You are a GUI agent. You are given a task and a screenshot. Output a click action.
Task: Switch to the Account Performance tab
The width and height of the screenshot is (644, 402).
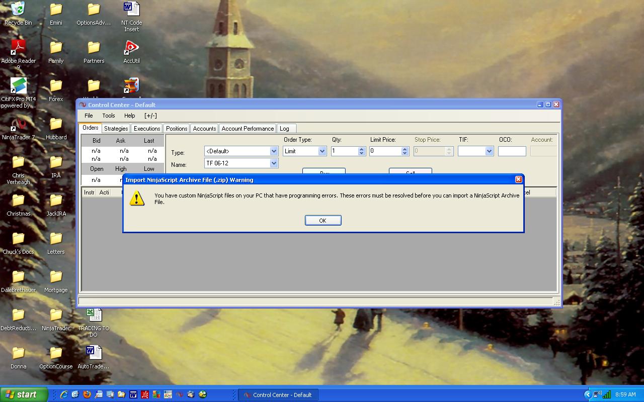tap(248, 129)
